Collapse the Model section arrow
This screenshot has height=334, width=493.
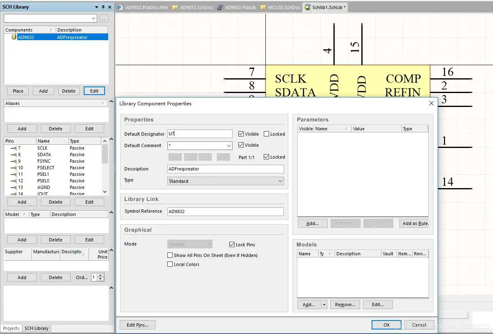111,213
